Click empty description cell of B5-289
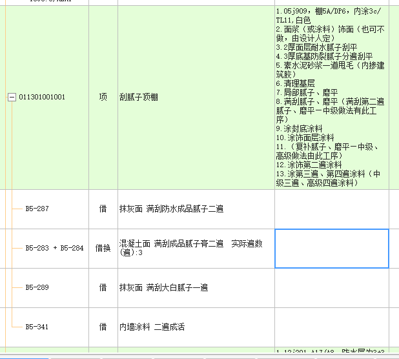This screenshot has width=399, height=359. point(332,288)
